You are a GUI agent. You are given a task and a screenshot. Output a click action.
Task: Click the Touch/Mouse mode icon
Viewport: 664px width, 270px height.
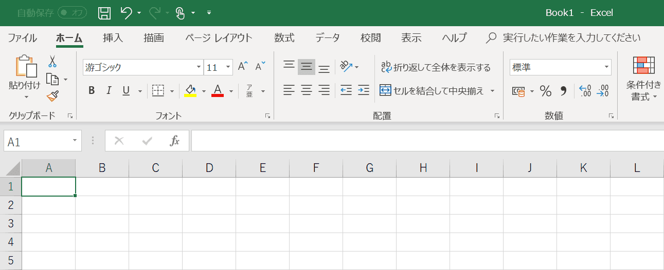point(180,13)
